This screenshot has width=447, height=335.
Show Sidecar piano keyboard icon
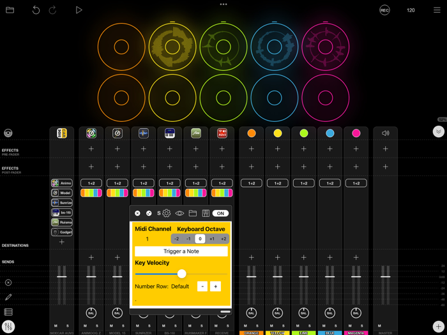click(206, 213)
